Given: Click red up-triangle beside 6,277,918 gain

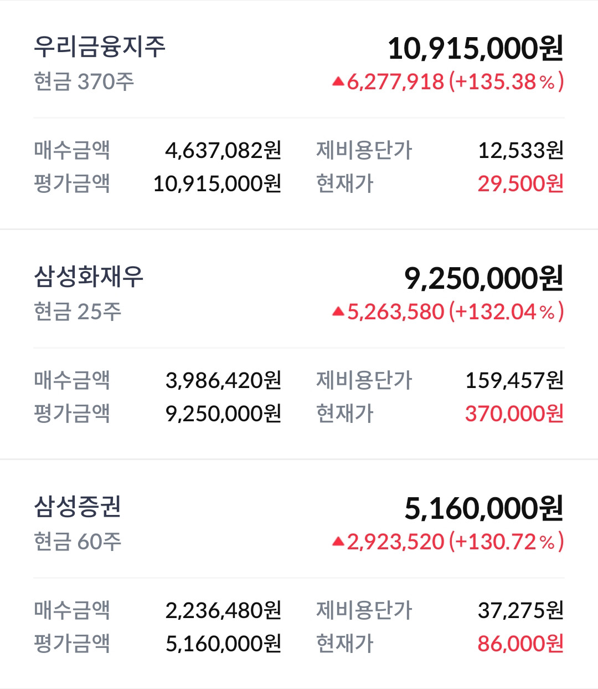Looking at the screenshot, I should (x=338, y=82).
